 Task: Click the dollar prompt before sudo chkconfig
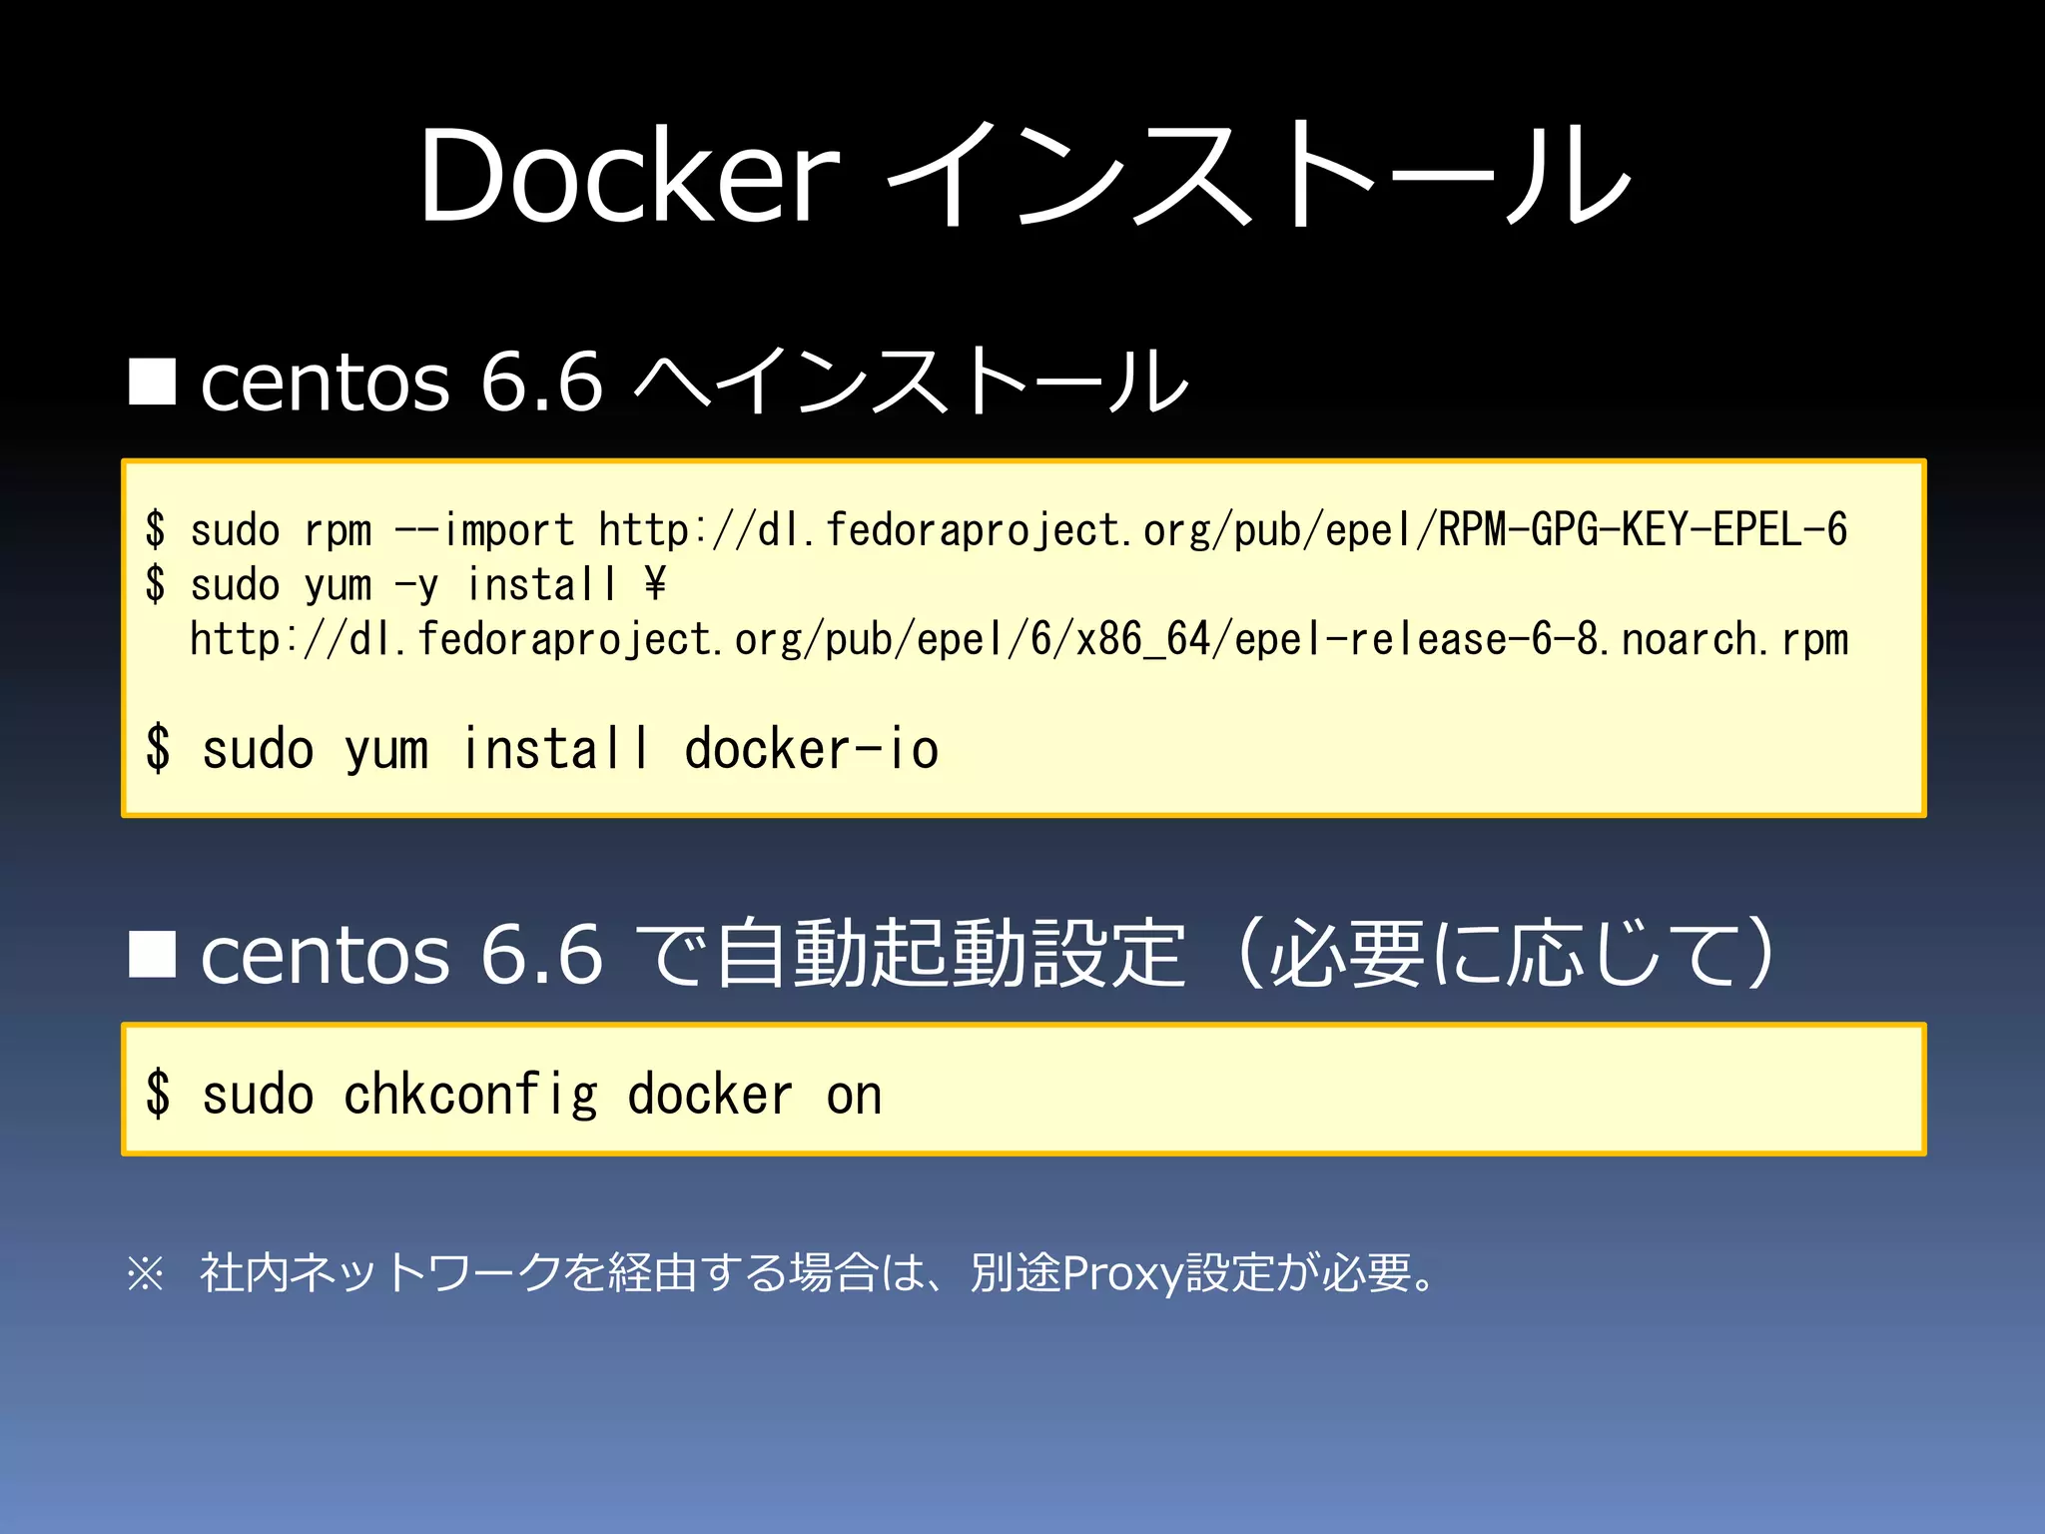[158, 1095]
